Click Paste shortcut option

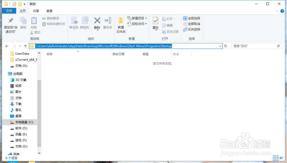click(54, 24)
